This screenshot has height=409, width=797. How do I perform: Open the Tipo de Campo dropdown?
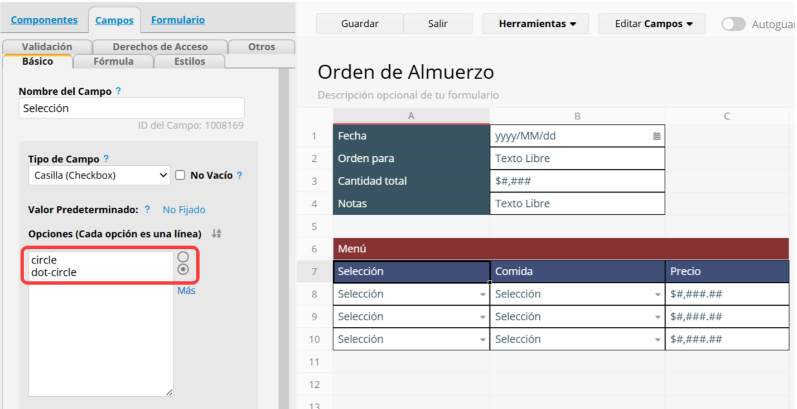(99, 175)
